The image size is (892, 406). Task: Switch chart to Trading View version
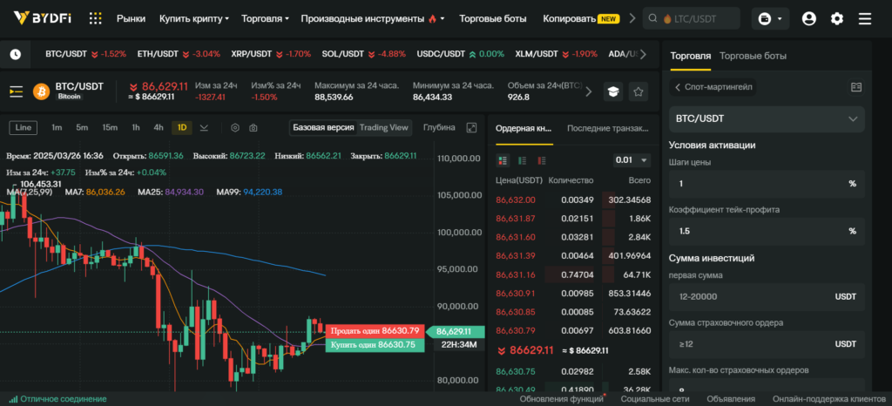coord(384,127)
